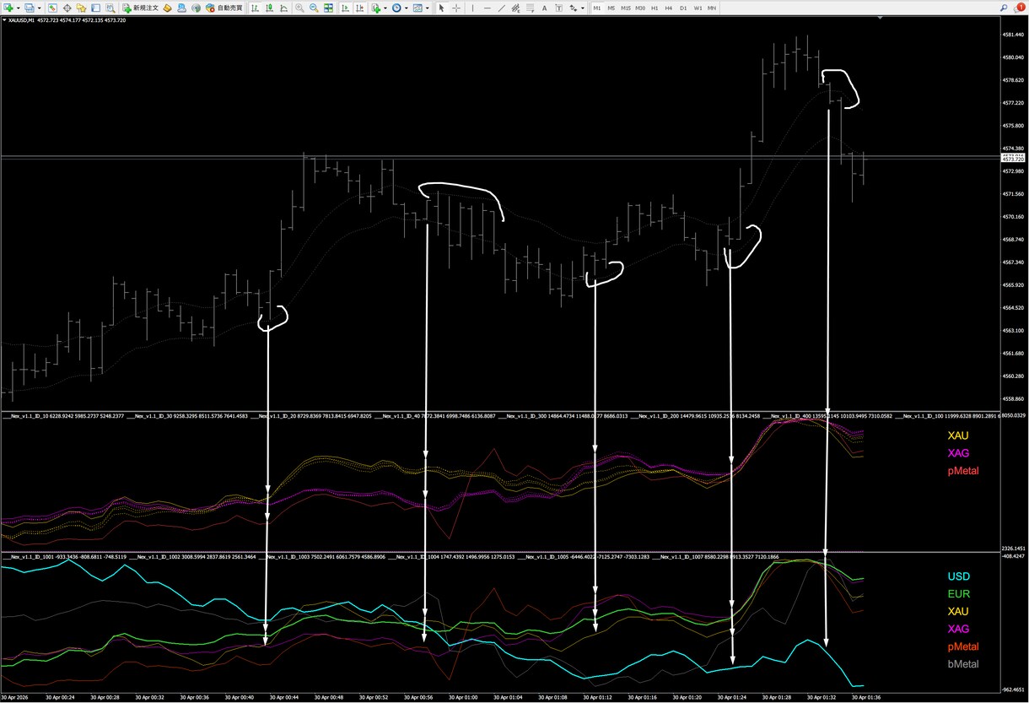Toggle the 自動売買 auto trading button
The height and width of the screenshot is (703, 1029).
(x=224, y=8)
